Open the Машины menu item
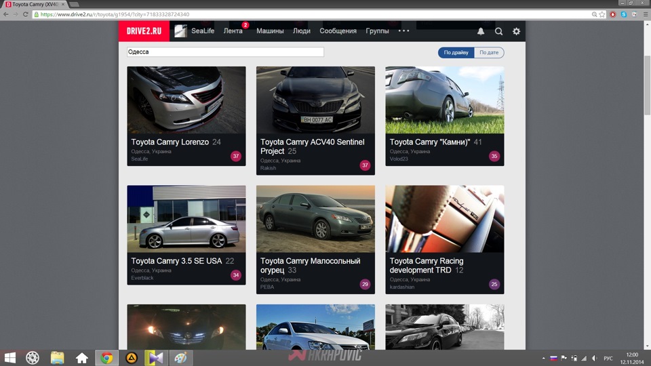Screen dimensions: 651x366 coord(270,31)
